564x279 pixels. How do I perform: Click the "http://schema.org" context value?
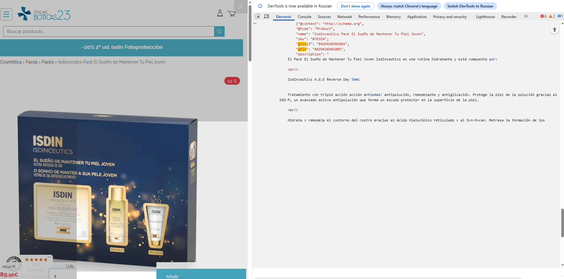point(342,24)
